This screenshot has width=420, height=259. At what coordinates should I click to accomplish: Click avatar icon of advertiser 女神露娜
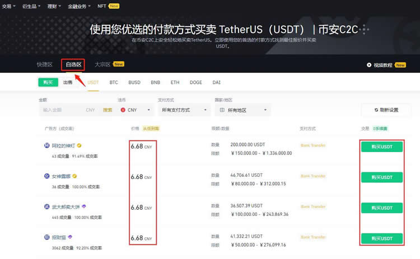(46, 176)
